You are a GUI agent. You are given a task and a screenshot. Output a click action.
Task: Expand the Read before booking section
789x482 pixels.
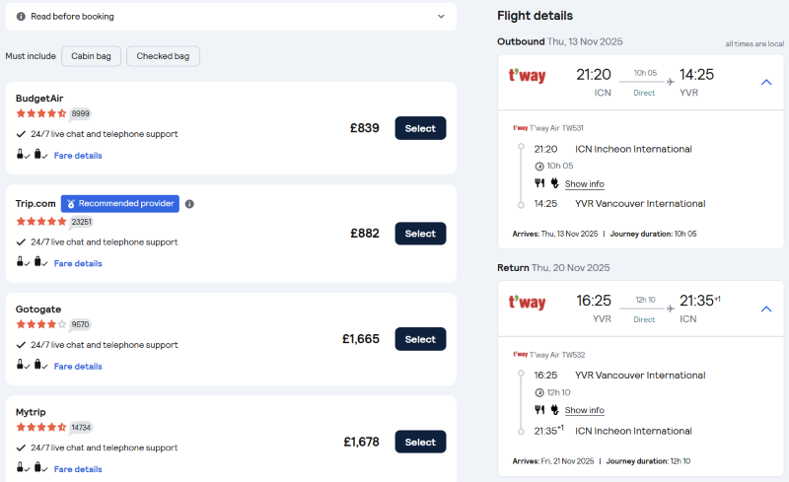[441, 17]
